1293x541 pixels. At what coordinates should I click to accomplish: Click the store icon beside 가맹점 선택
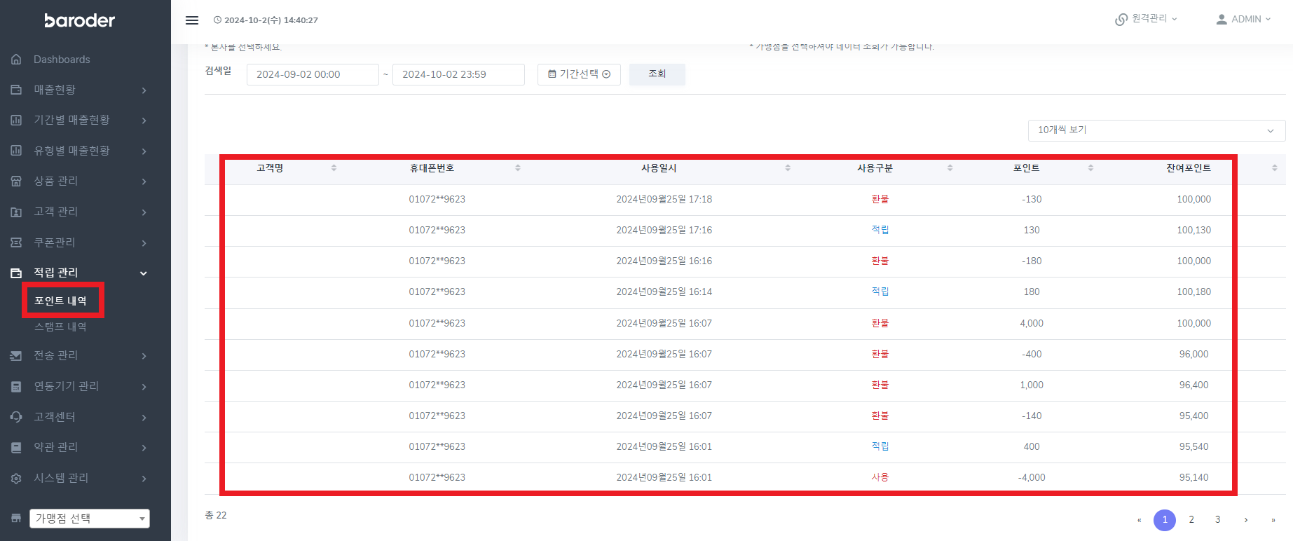[16, 519]
